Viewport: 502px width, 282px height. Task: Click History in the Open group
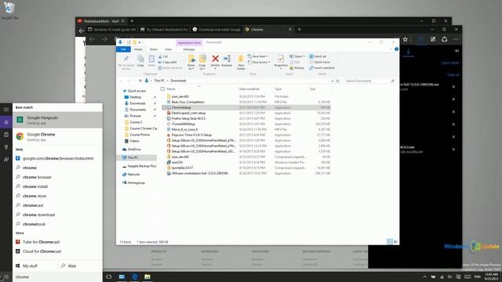pos(296,68)
